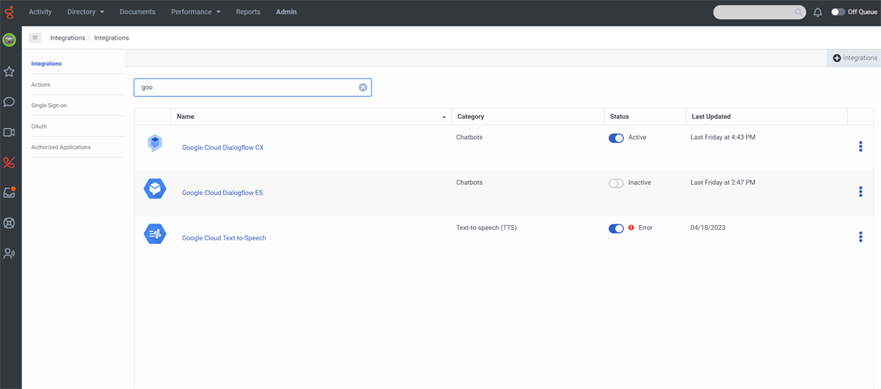Select Single Sign-on in left panel

pos(48,105)
